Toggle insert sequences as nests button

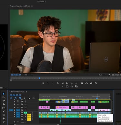tap(11, 98)
